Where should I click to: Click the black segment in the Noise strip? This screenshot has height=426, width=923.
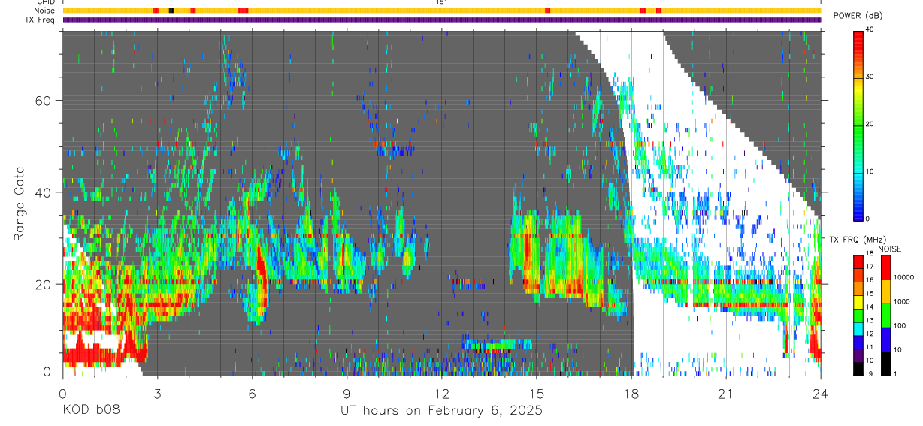(x=171, y=11)
